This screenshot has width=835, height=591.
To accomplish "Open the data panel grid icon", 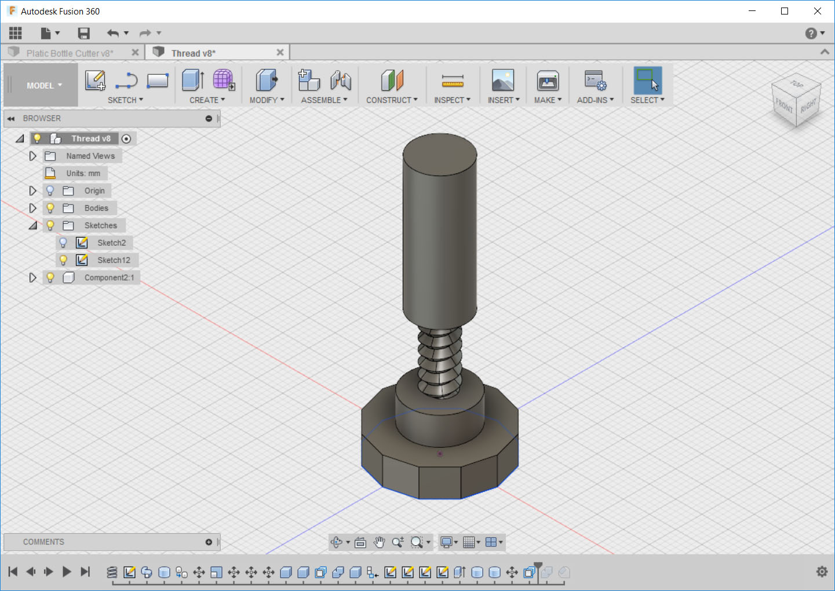I will click(16, 33).
